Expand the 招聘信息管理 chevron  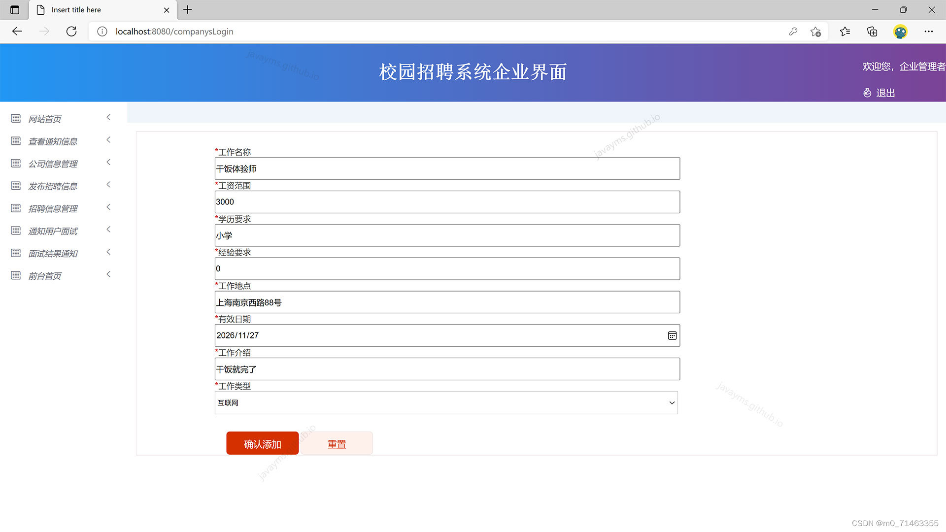[108, 207]
